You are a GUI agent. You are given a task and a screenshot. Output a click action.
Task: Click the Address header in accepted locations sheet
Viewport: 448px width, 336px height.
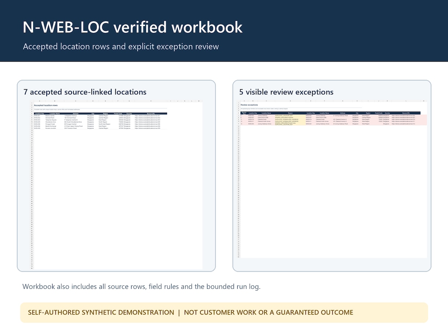click(76, 113)
